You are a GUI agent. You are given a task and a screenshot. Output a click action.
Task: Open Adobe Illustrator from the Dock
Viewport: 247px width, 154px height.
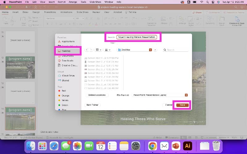(x=187, y=146)
